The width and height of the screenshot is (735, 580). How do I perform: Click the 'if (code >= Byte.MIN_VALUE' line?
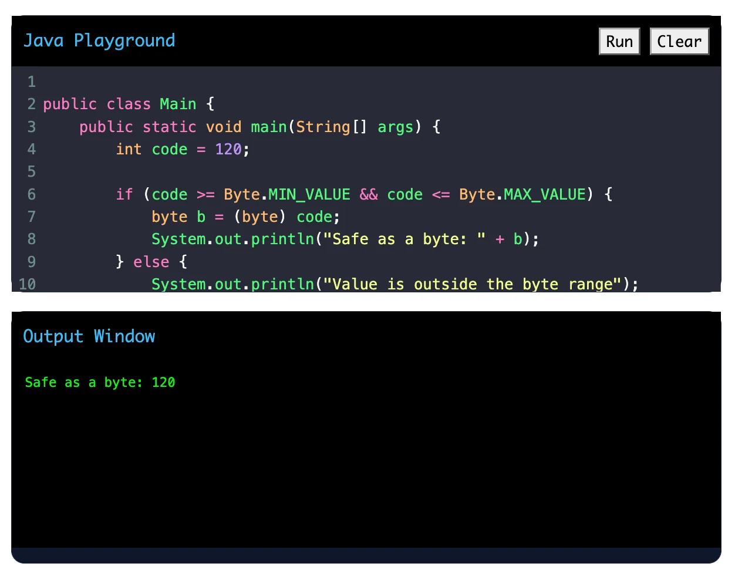tap(364, 194)
